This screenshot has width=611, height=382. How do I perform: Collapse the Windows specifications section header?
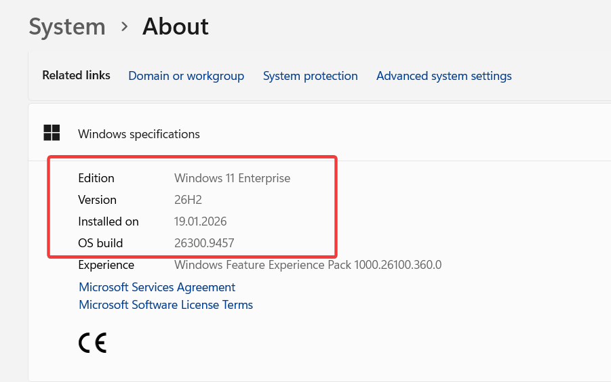click(319, 133)
